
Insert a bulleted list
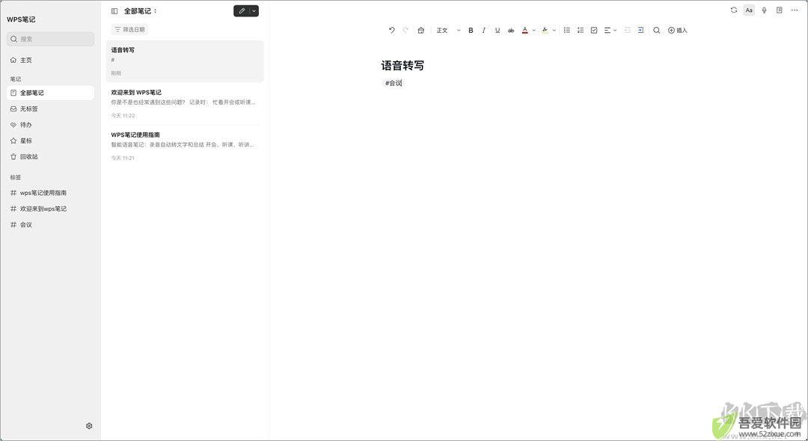tap(567, 31)
